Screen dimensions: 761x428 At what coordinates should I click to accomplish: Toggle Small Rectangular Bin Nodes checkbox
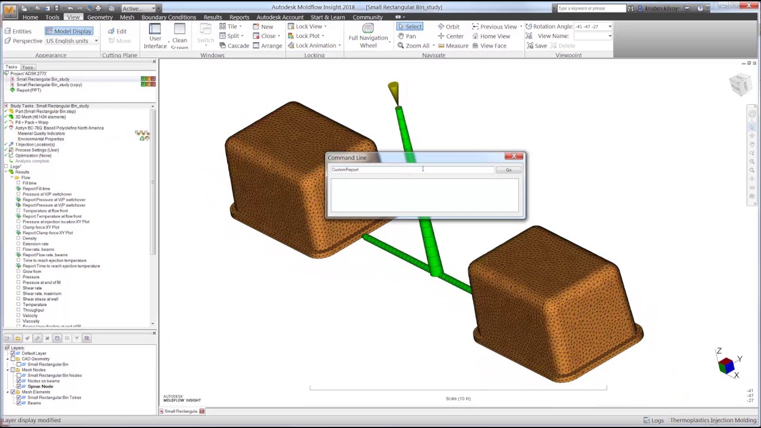coord(18,375)
